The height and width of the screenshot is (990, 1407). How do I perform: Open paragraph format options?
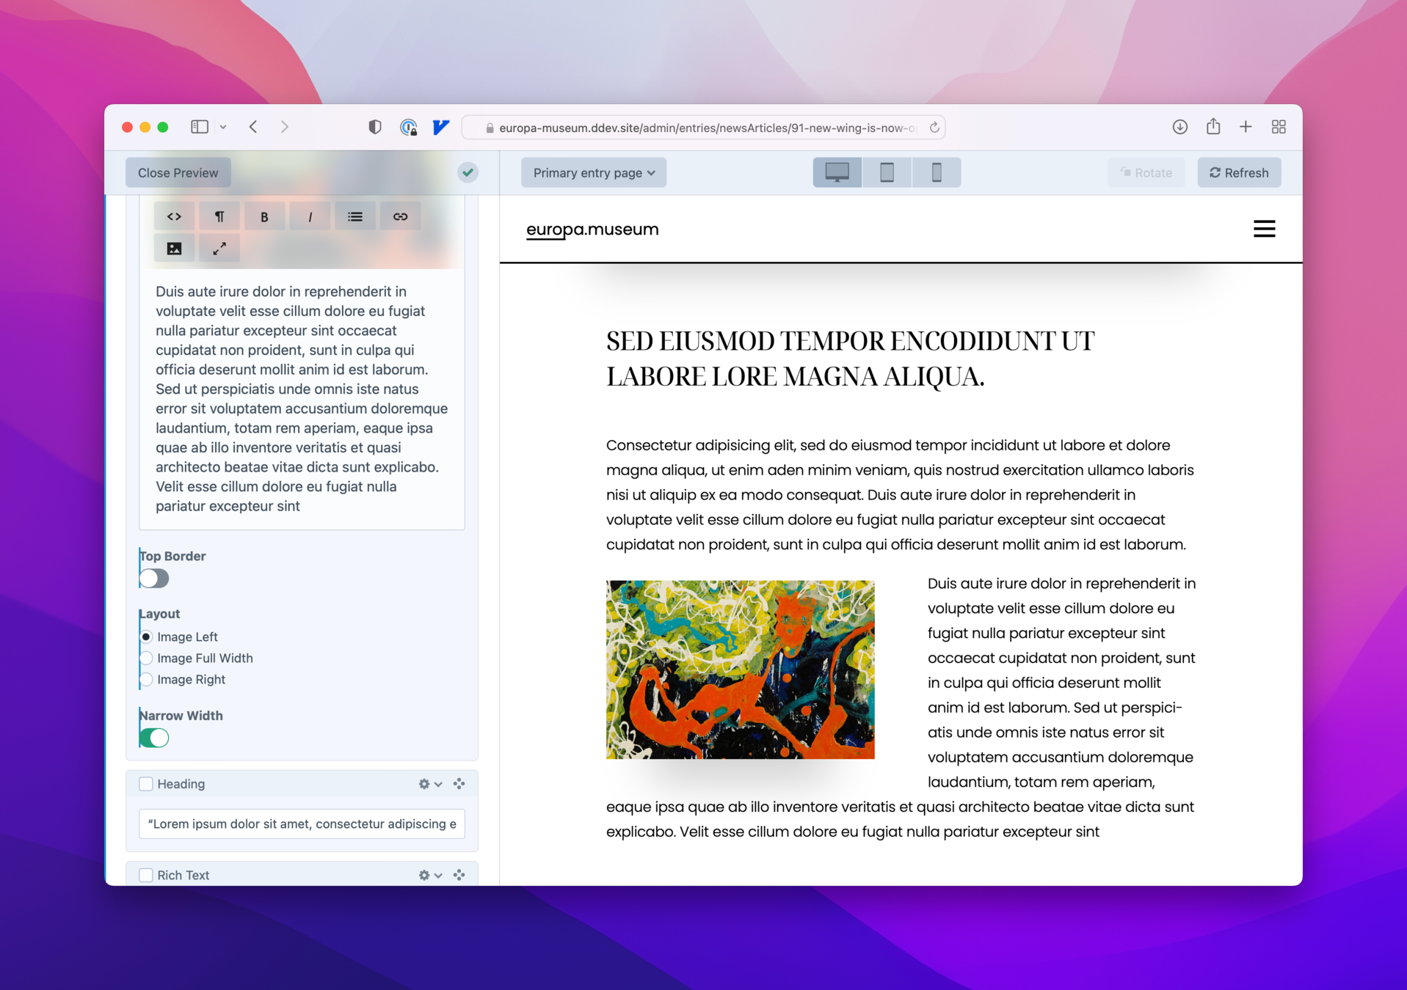pyautogui.click(x=219, y=216)
